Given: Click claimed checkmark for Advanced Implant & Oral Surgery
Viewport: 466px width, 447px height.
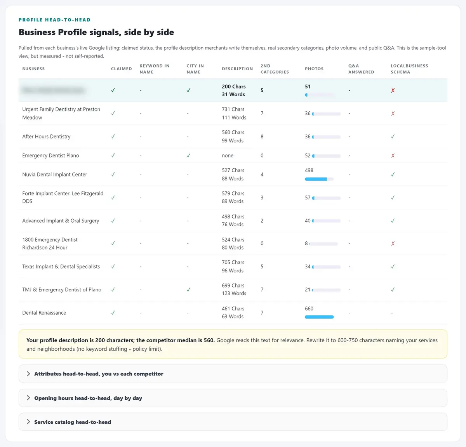Looking at the screenshot, I should click(113, 221).
